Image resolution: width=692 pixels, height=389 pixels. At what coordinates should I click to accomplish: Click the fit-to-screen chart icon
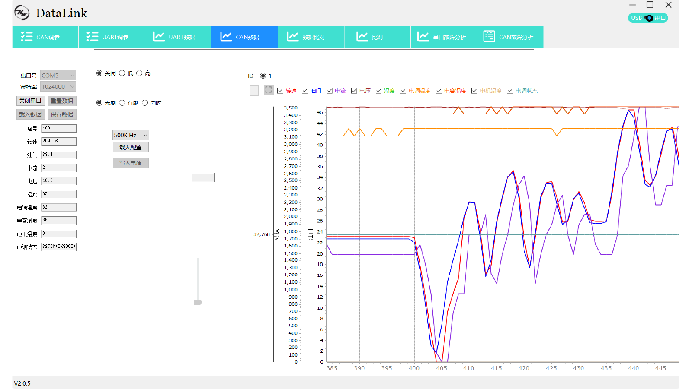click(x=269, y=90)
